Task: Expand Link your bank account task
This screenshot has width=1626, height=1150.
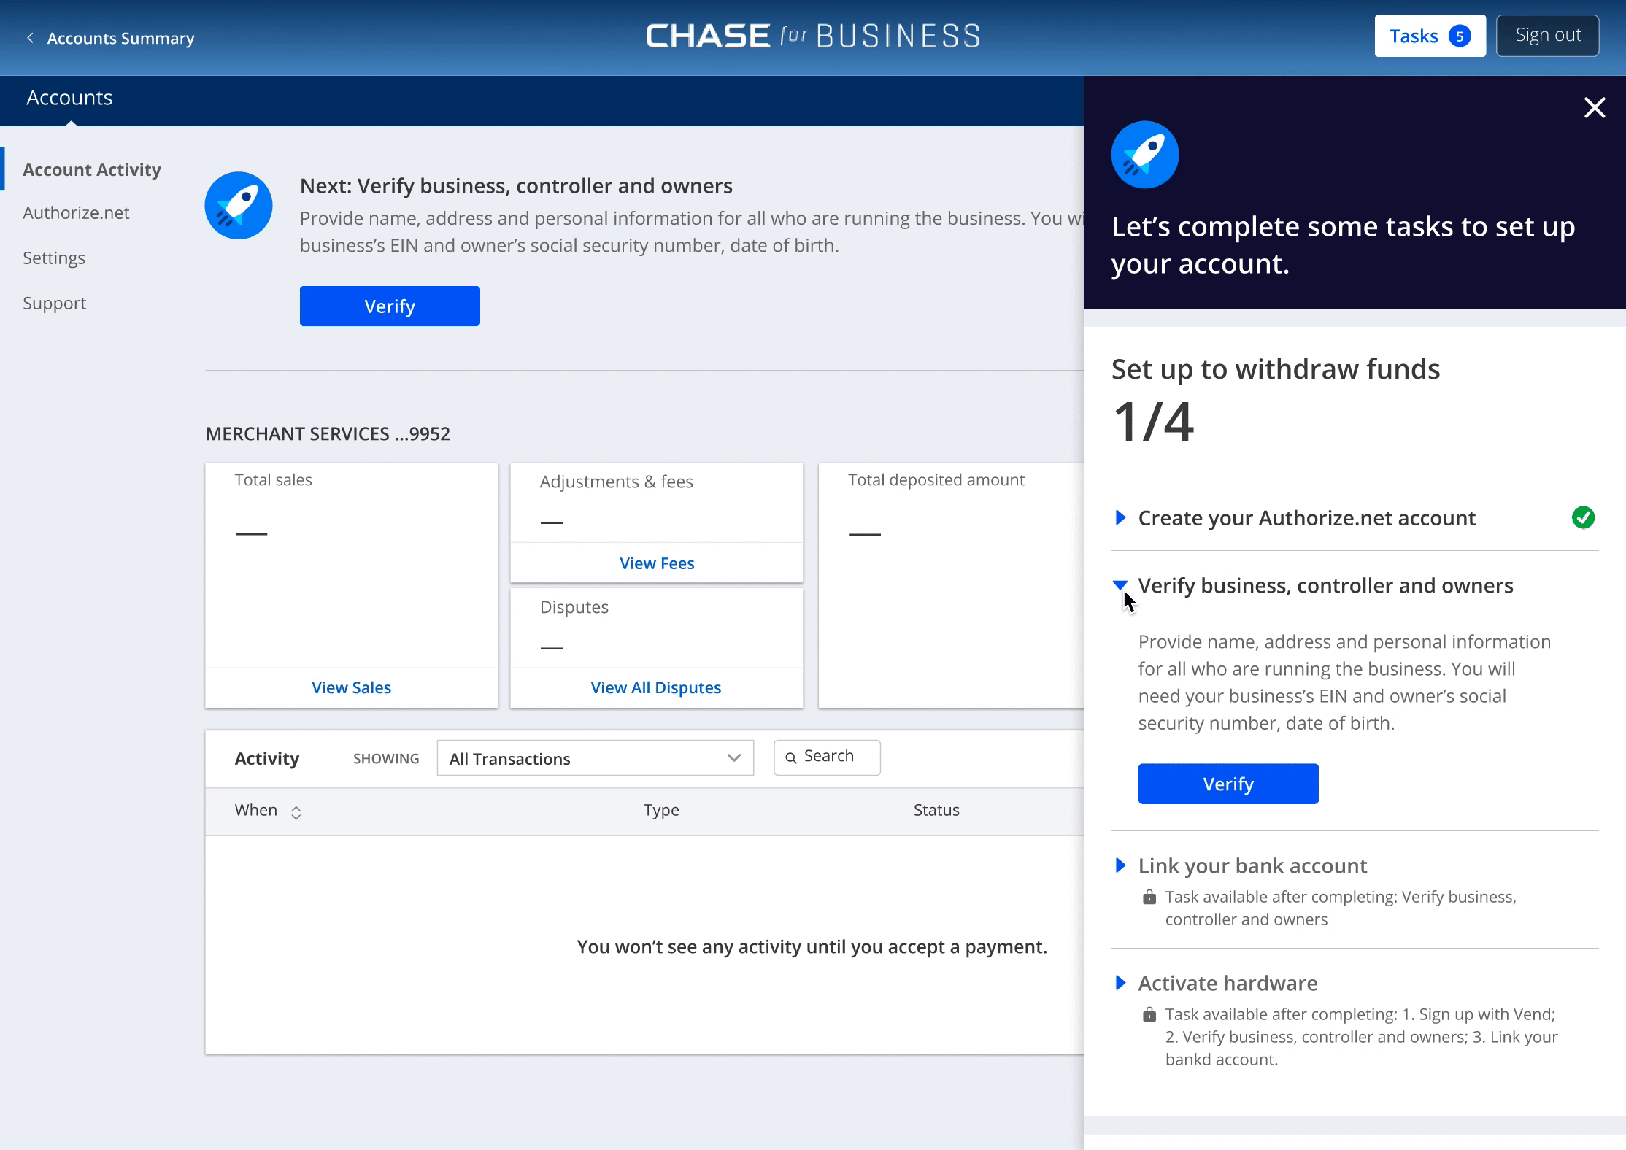Action: (1120, 865)
